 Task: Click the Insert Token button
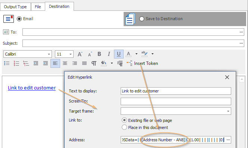point(142,63)
